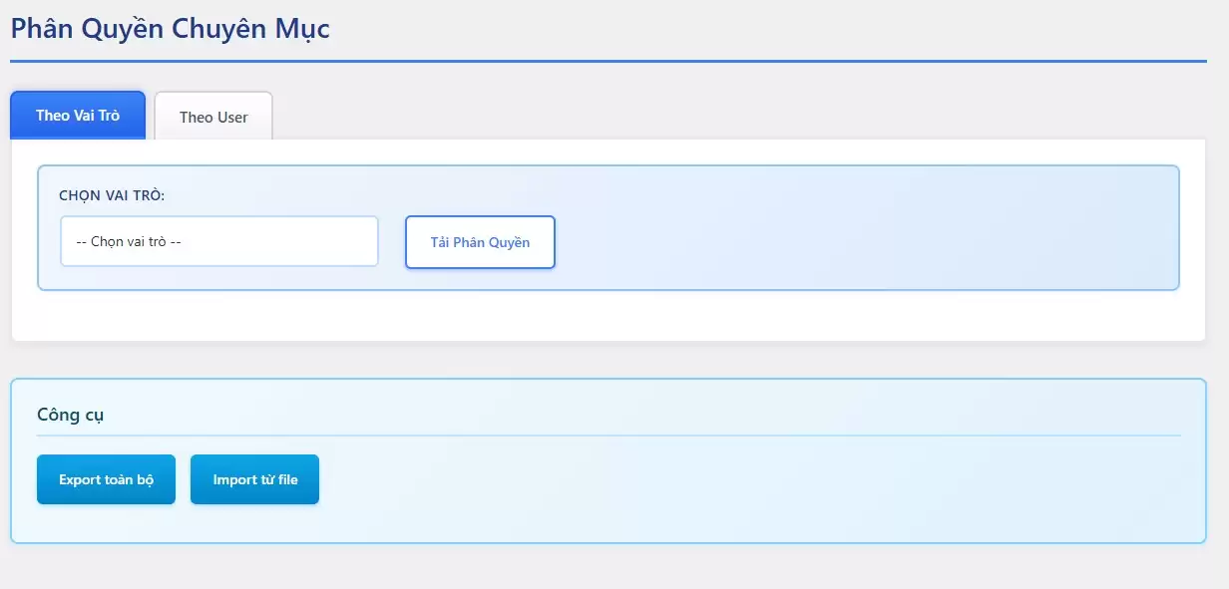Click empty space right of Import từ file
This screenshot has height=589, width=1229.
(698, 479)
